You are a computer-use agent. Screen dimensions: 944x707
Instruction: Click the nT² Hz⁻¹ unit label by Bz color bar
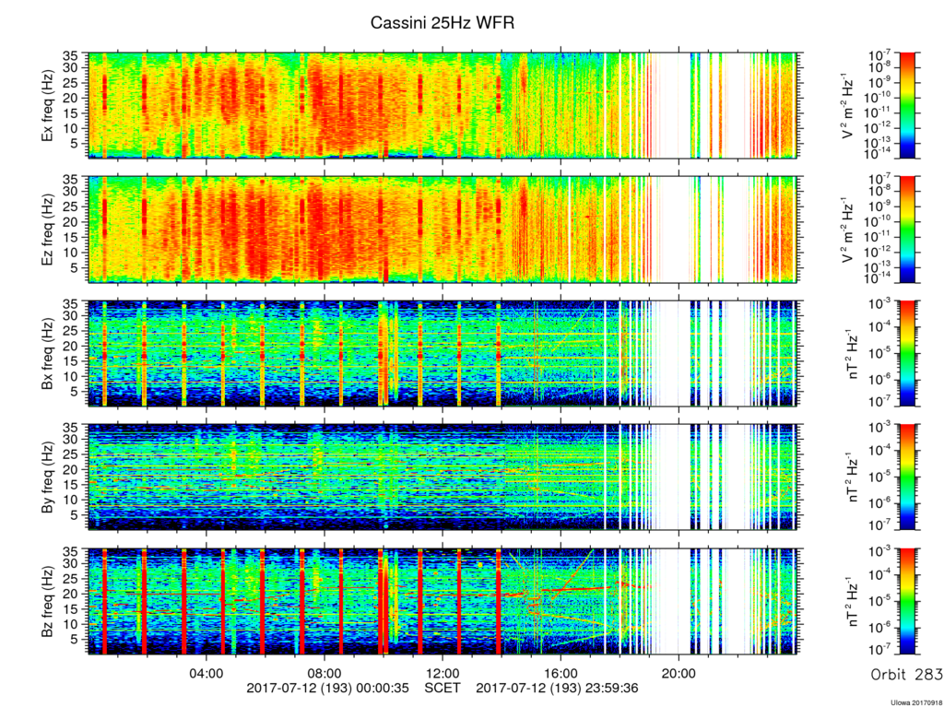pos(853,602)
